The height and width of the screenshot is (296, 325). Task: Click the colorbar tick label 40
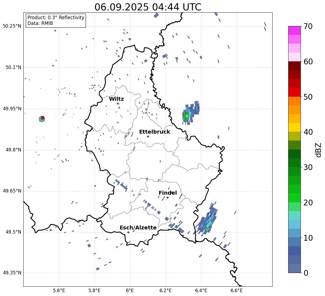[308, 132]
